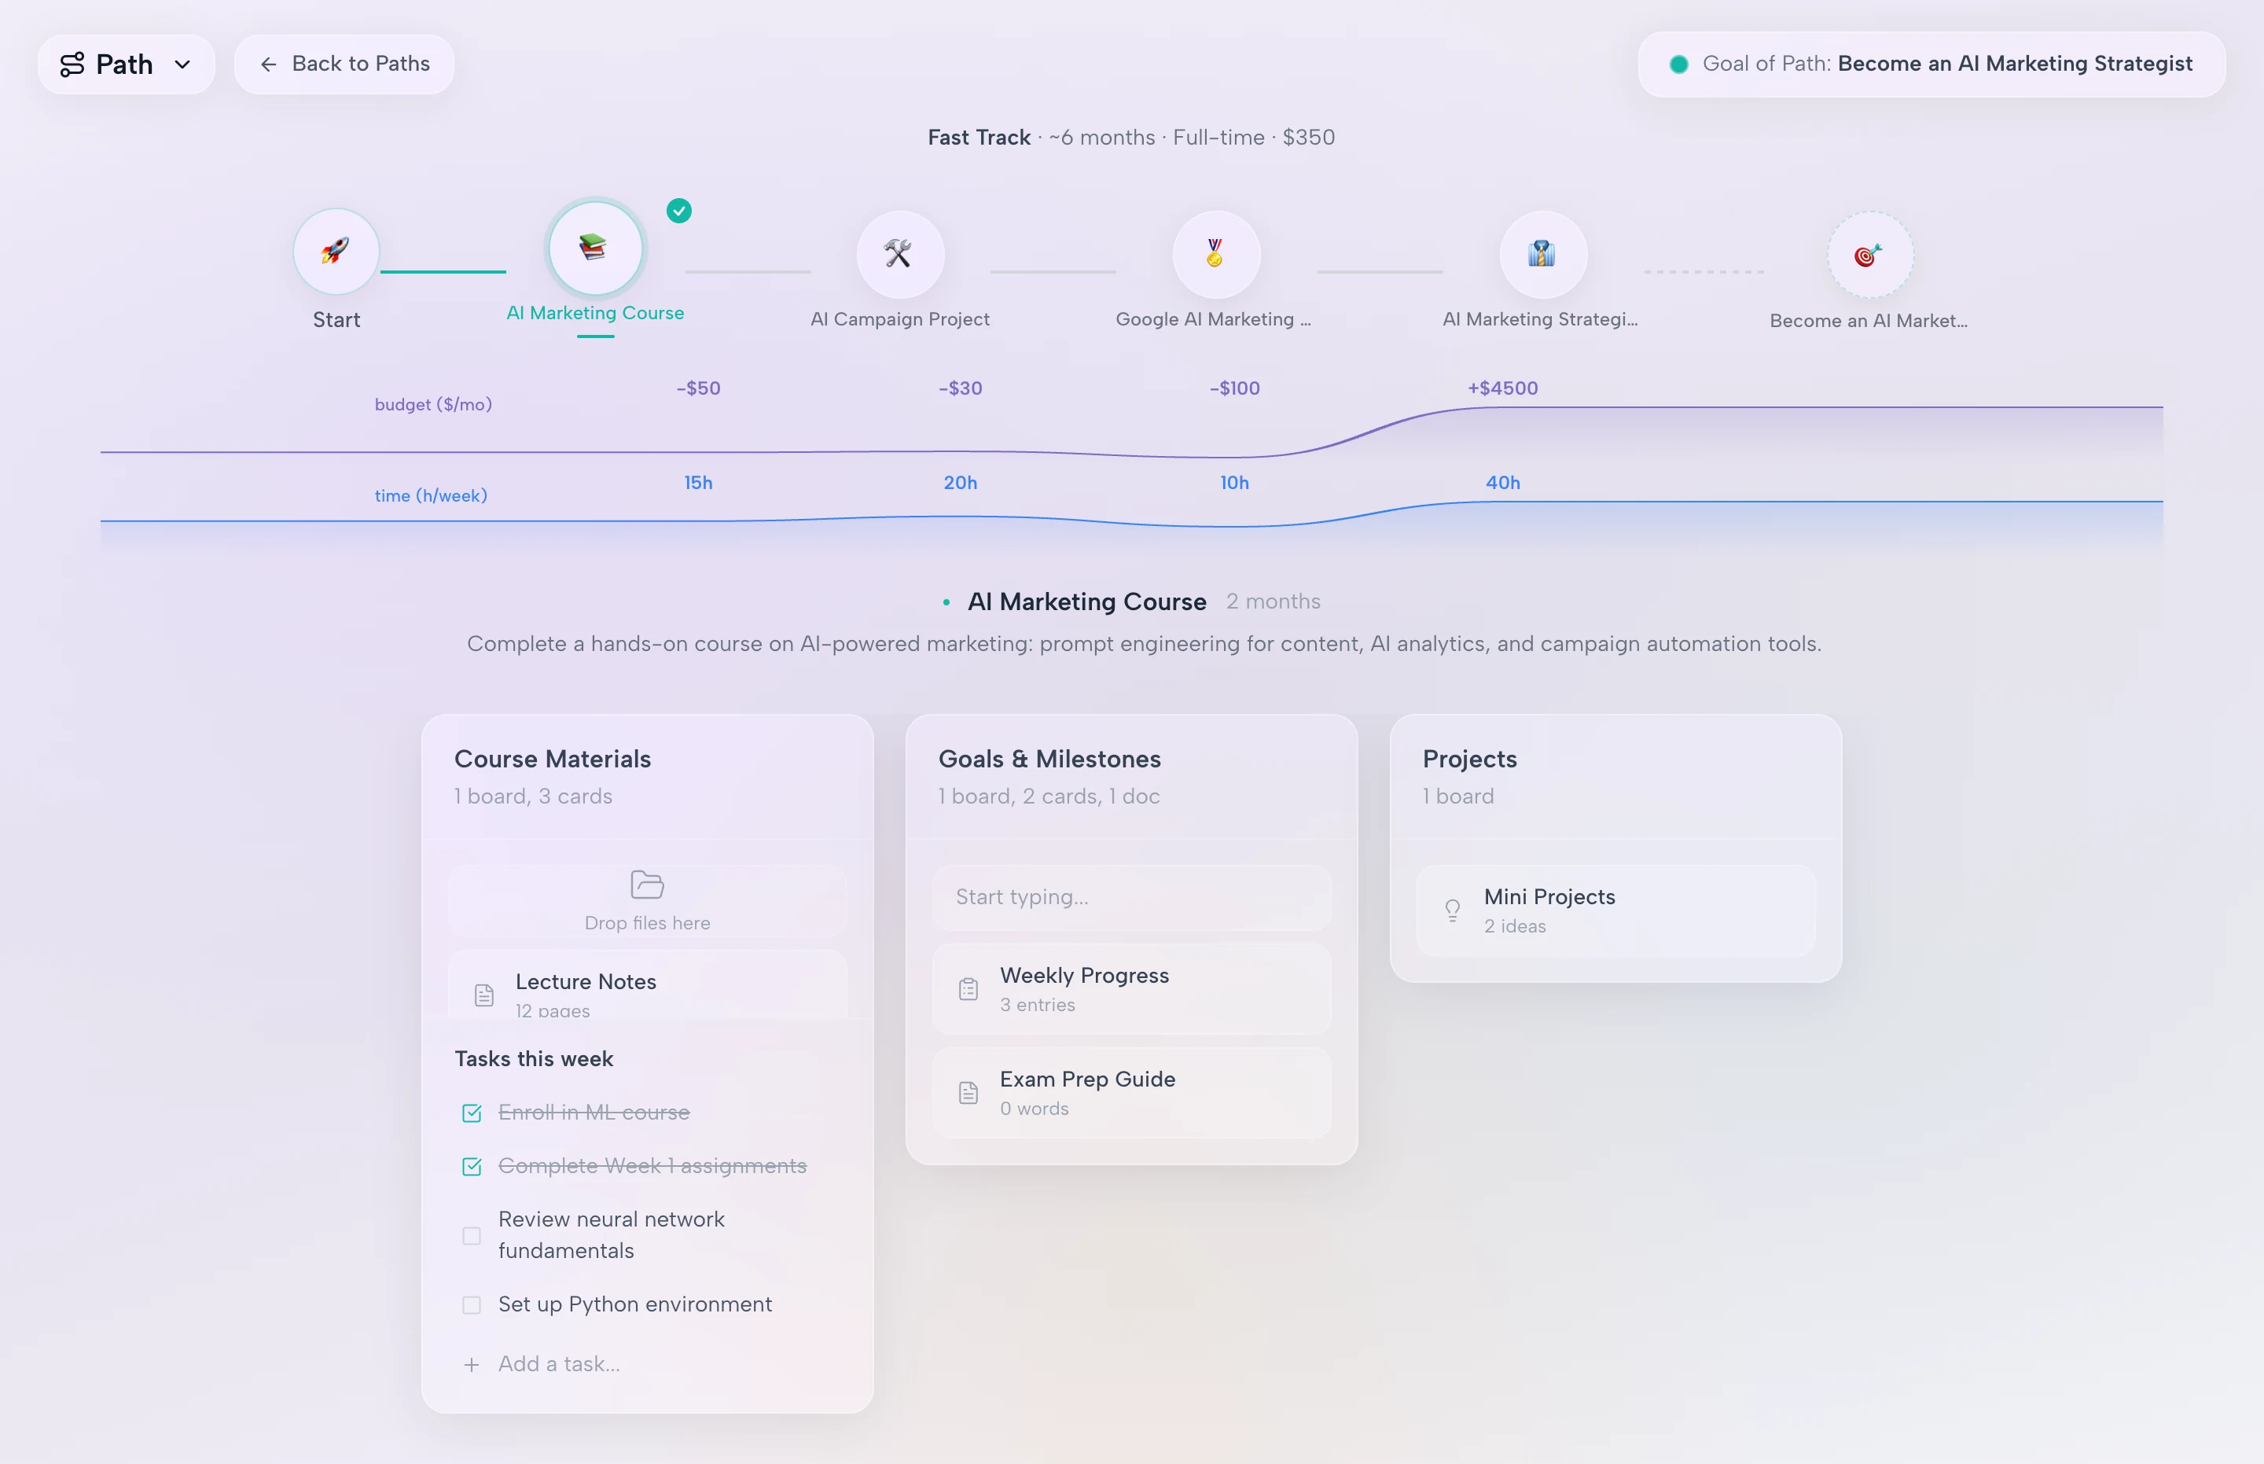Click the rocket Start node icon
Viewport: 2264px width, 1464px height.
(336, 252)
